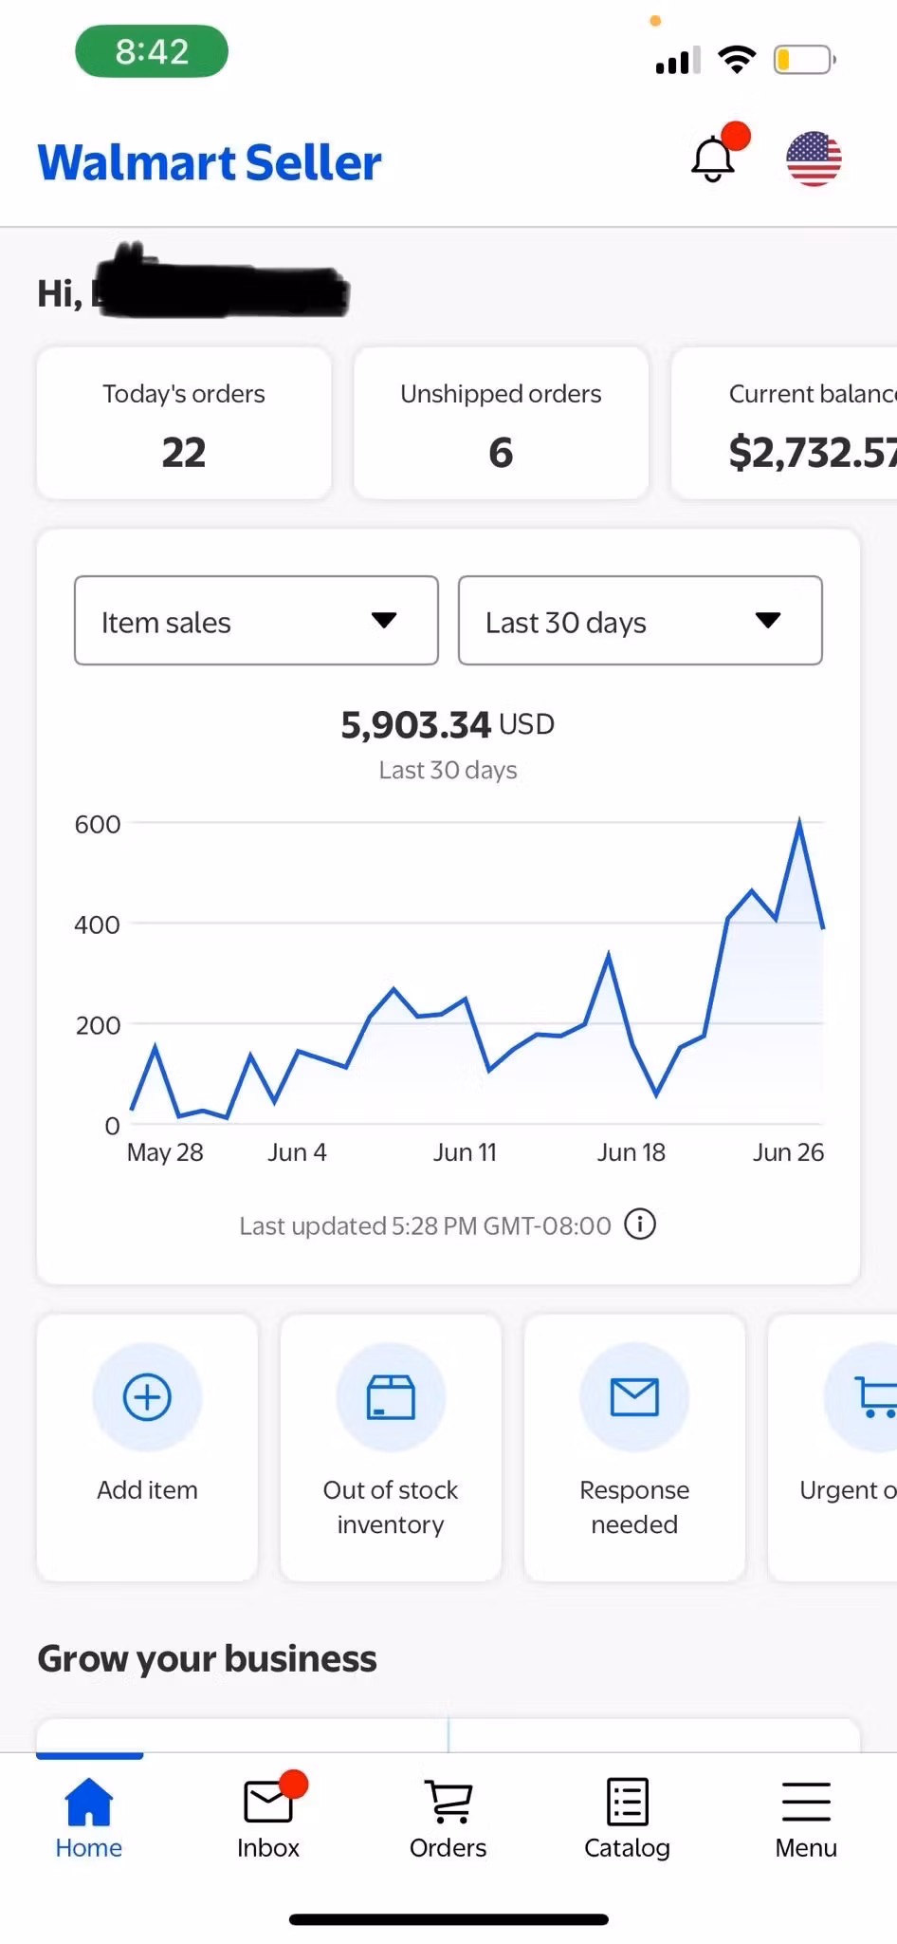The height and width of the screenshot is (1944, 897).
Task: Tap the Catalog list icon
Action: pos(627,1801)
